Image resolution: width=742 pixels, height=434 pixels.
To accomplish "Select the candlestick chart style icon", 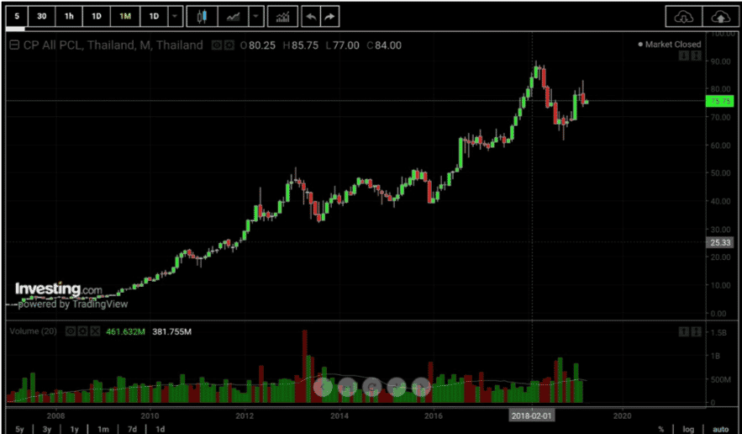I will coord(202,17).
